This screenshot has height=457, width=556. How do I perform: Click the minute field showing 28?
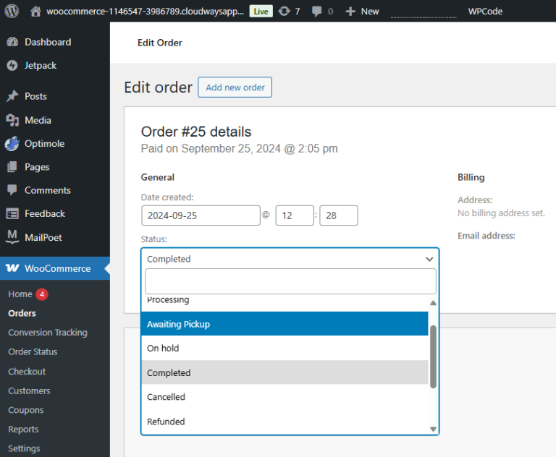tap(339, 215)
